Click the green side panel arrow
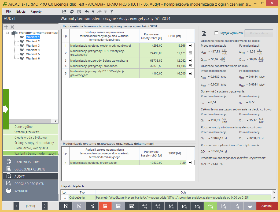Image resolution: width=280 pixels, height=212 pixels. [6, 109]
